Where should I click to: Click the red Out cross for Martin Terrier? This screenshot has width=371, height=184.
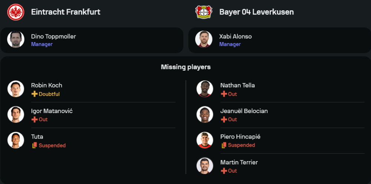pos(224,171)
